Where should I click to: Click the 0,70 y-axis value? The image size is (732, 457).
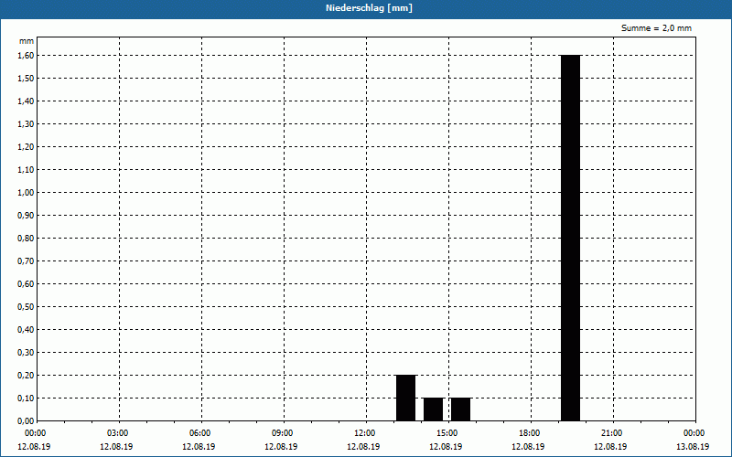click(26, 260)
